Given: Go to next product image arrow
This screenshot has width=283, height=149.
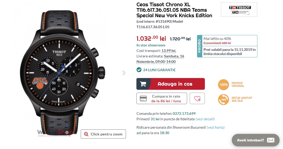Looking at the screenshot, I should [x=124, y=73].
